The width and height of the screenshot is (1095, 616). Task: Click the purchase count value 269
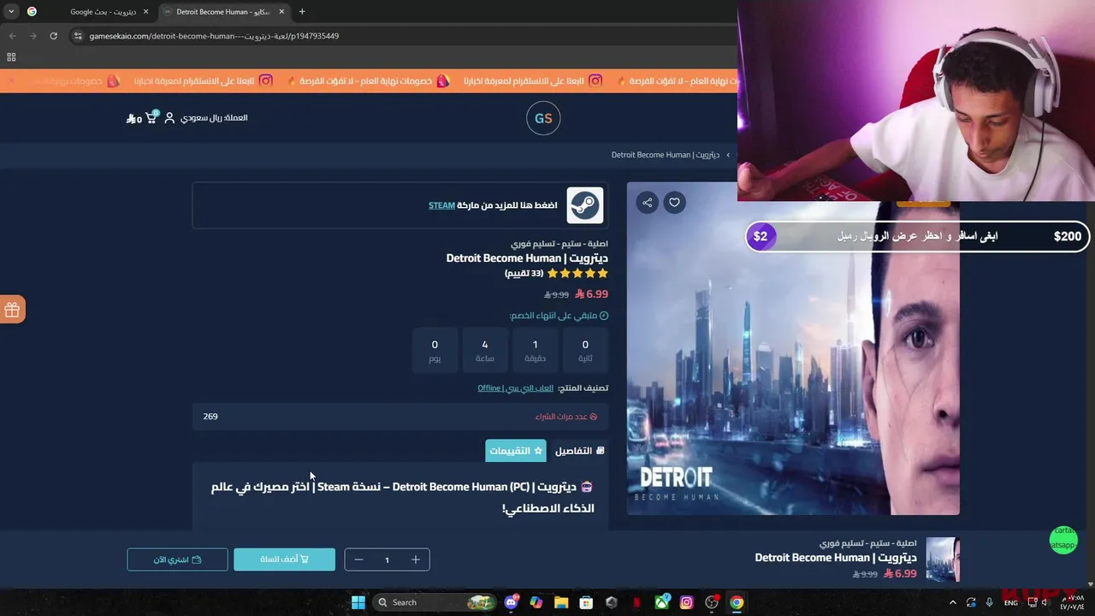coord(210,417)
